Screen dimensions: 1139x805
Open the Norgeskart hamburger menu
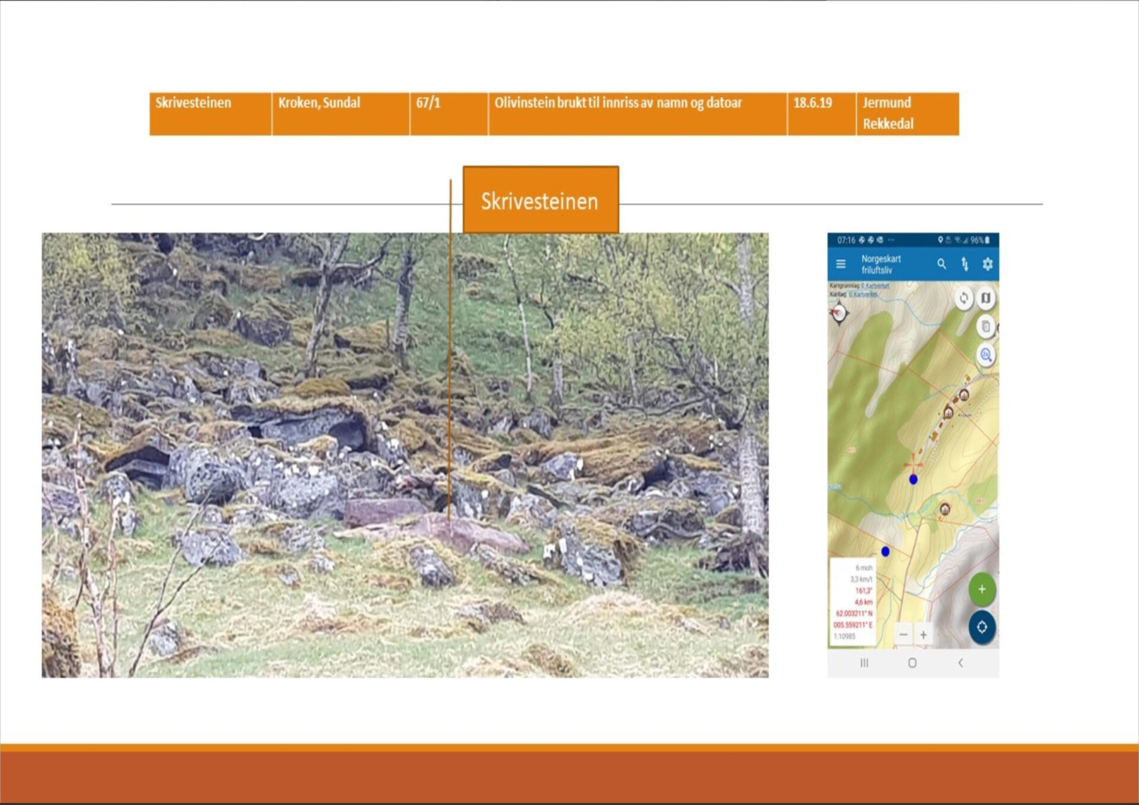tap(841, 264)
